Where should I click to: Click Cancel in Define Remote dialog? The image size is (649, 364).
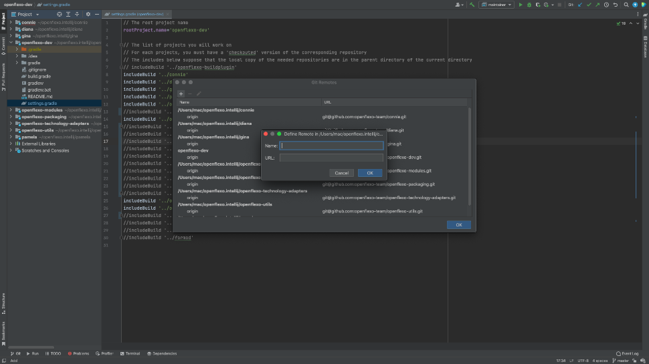tap(341, 173)
